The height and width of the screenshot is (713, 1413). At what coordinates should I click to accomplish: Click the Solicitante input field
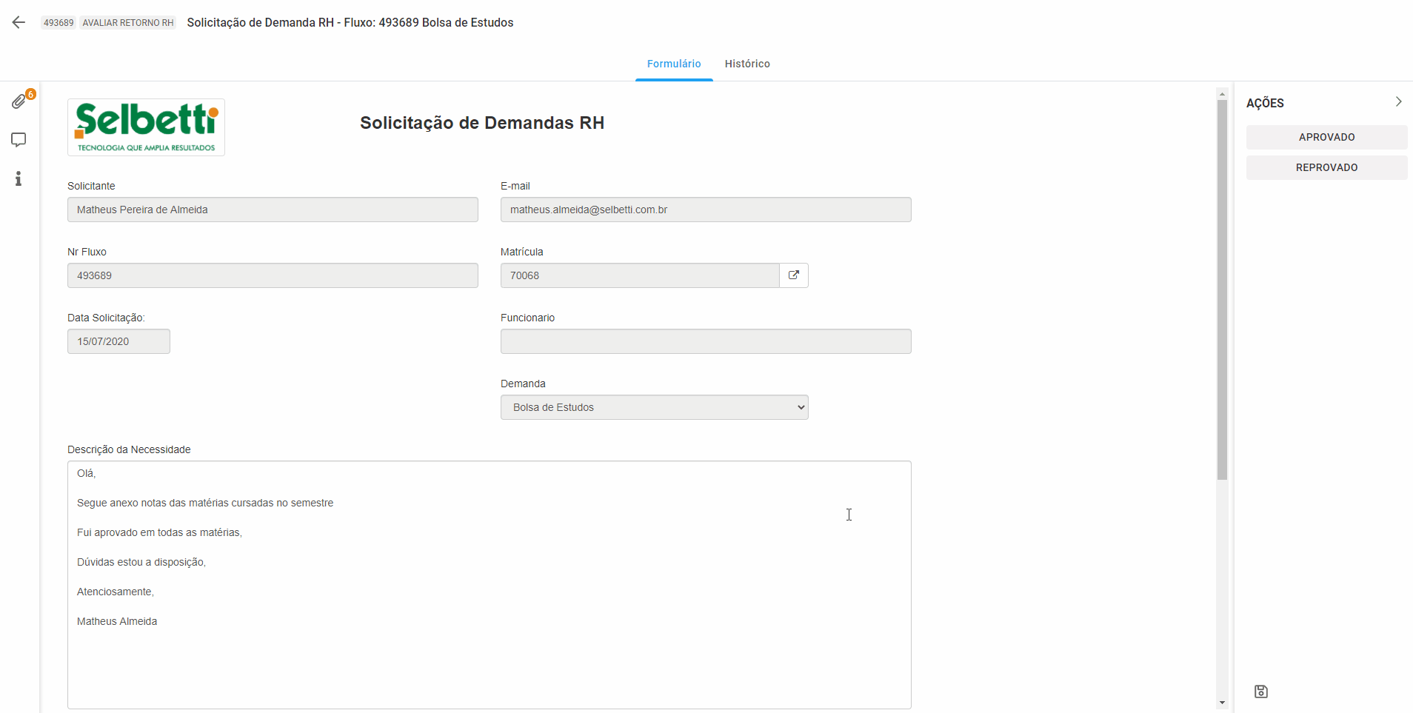click(x=273, y=210)
